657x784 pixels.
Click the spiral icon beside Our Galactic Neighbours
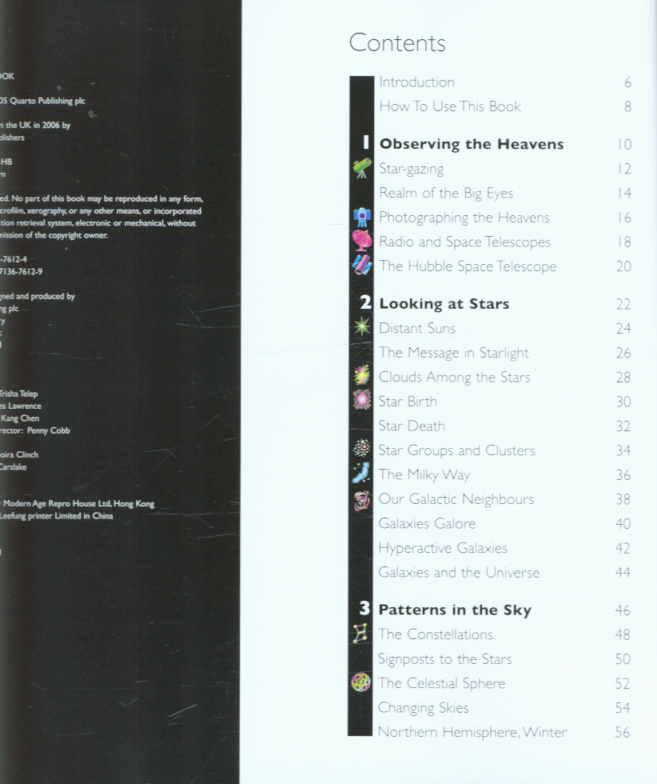[362, 499]
